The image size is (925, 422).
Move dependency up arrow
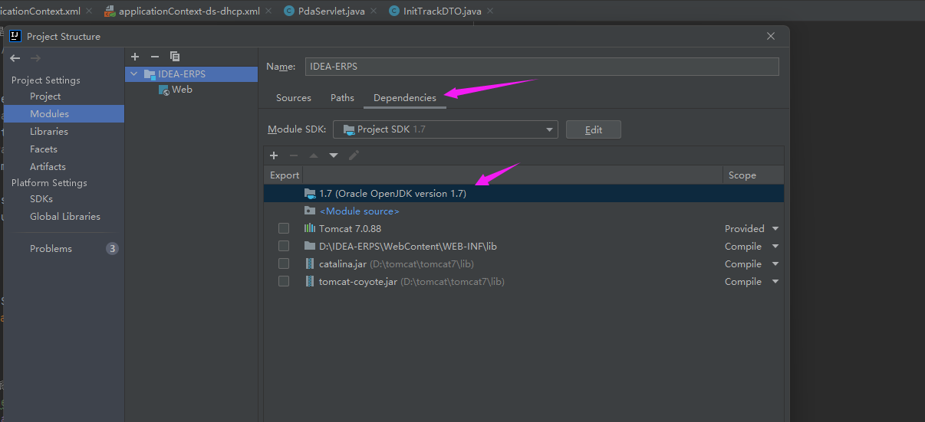pyautogui.click(x=313, y=155)
